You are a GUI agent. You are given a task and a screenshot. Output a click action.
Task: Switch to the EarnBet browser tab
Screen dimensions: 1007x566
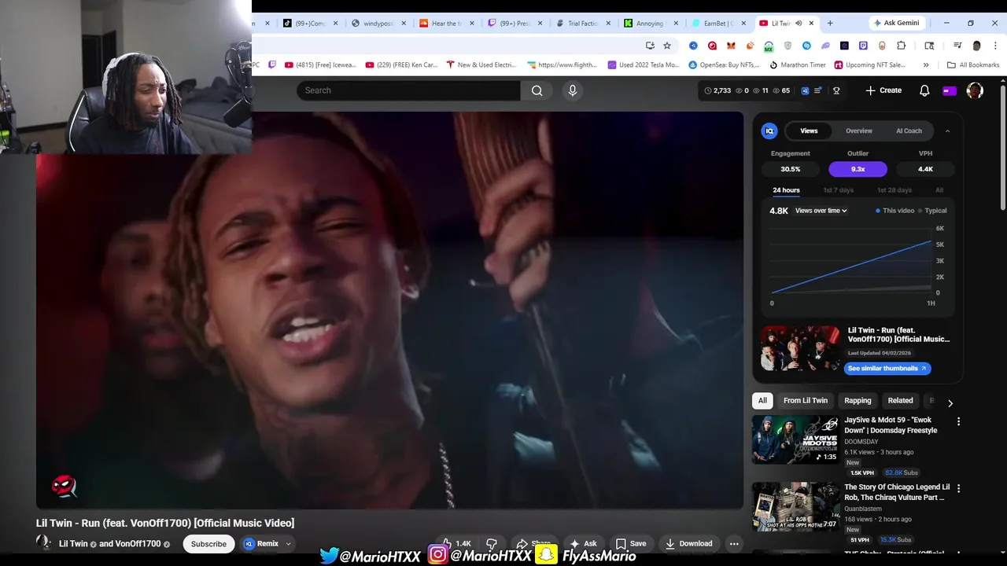(717, 24)
